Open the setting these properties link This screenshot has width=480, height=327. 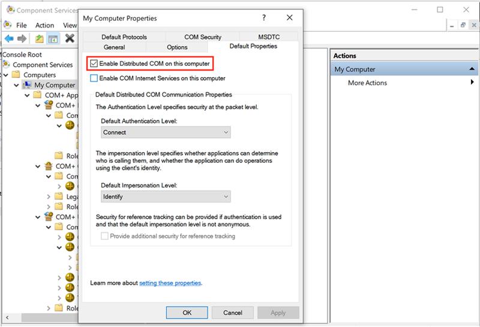(170, 283)
